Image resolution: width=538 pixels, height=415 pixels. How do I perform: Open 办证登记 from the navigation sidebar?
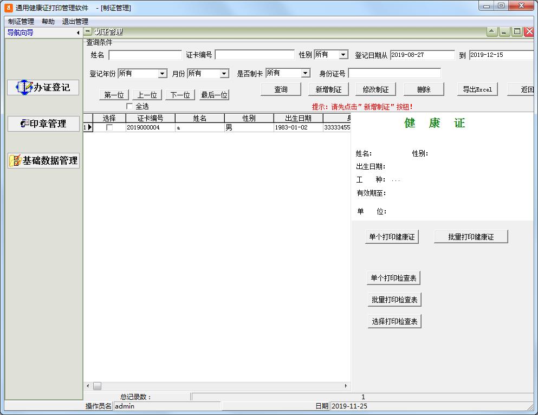43,87
